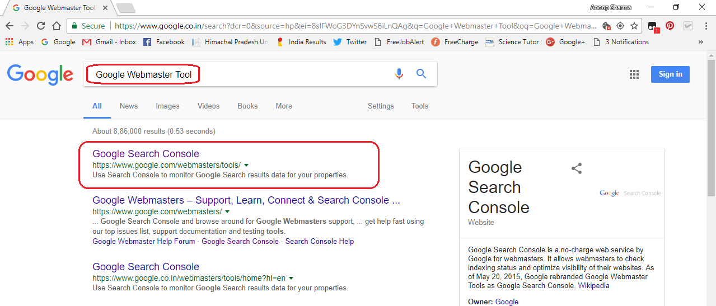Open a new tab with the tab button
Image resolution: width=716 pixels, height=306 pixels.
(x=126, y=8)
